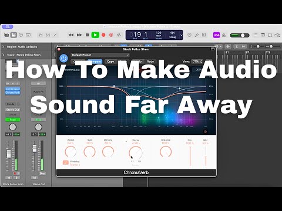Open the Browsers media icon
Screen dimensions: 282x211
277,35
